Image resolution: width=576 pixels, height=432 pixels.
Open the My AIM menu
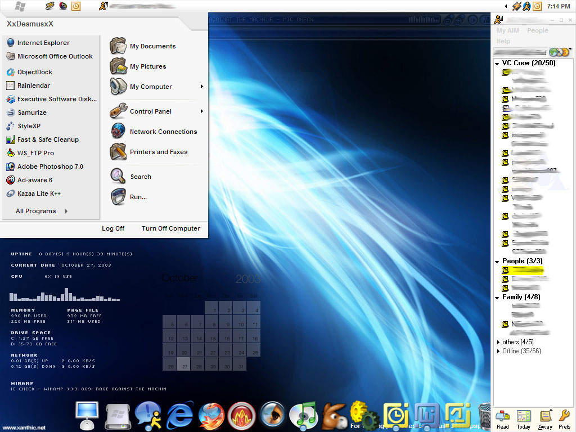click(507, 31)
